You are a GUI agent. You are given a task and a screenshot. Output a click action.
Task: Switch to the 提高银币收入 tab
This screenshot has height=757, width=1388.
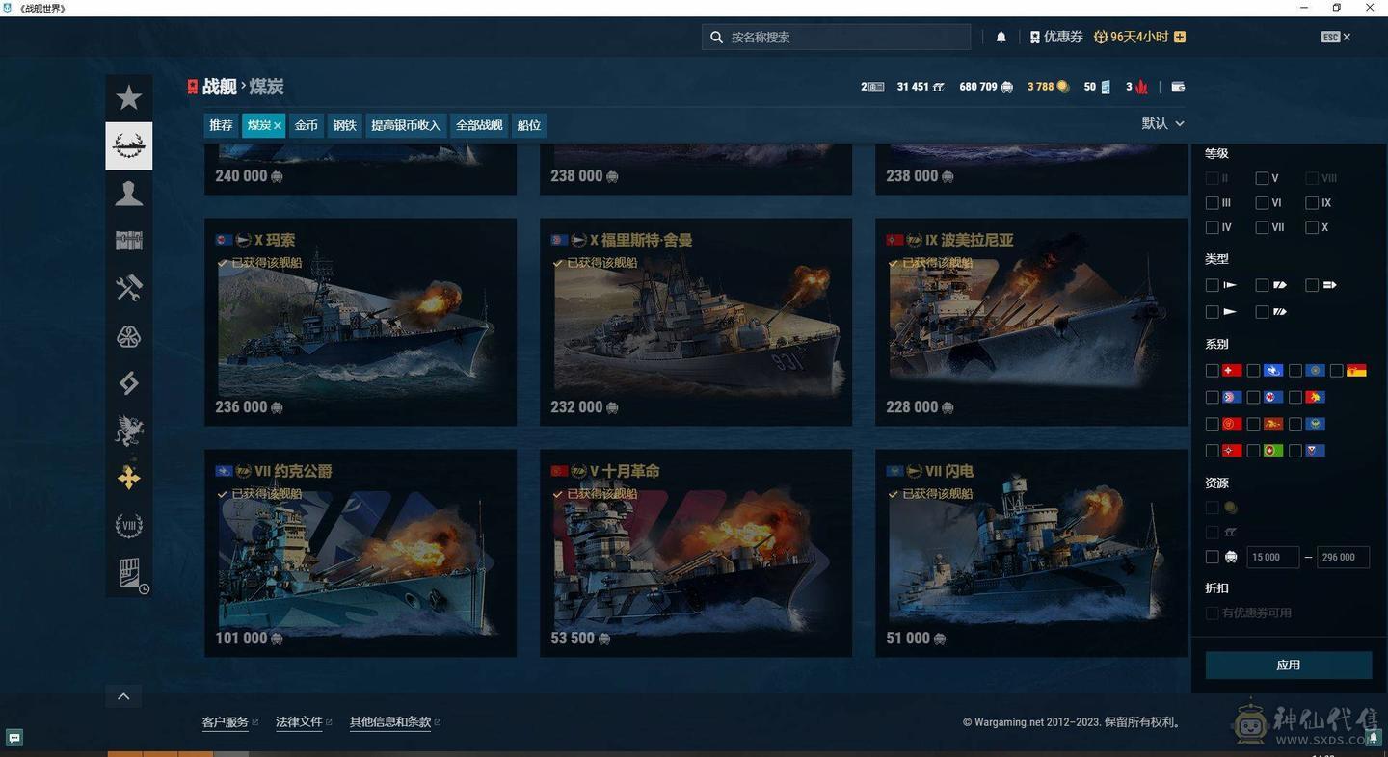(406, 125)
